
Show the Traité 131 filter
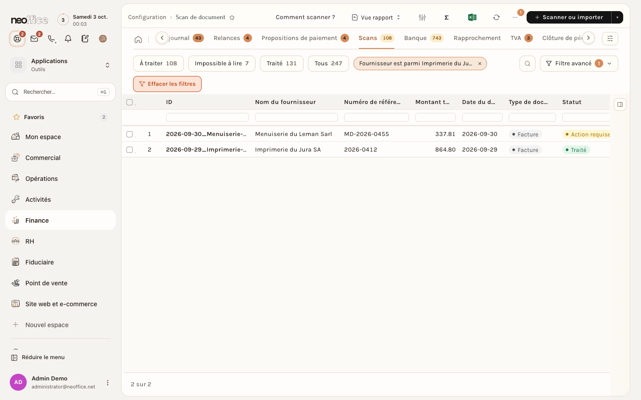(282, 64)
